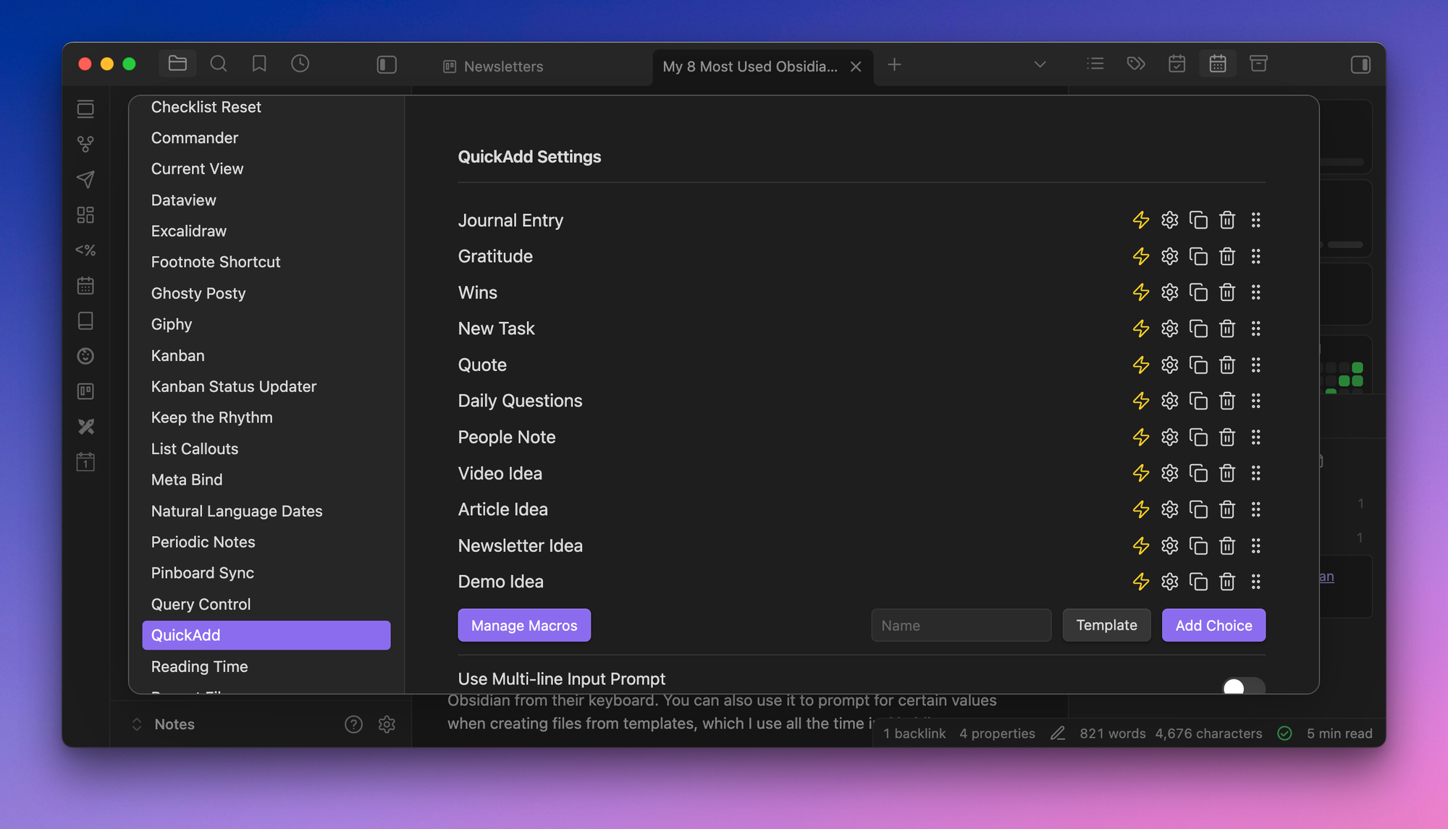Duplicate the Wins choice

[x=1198, y=292]
